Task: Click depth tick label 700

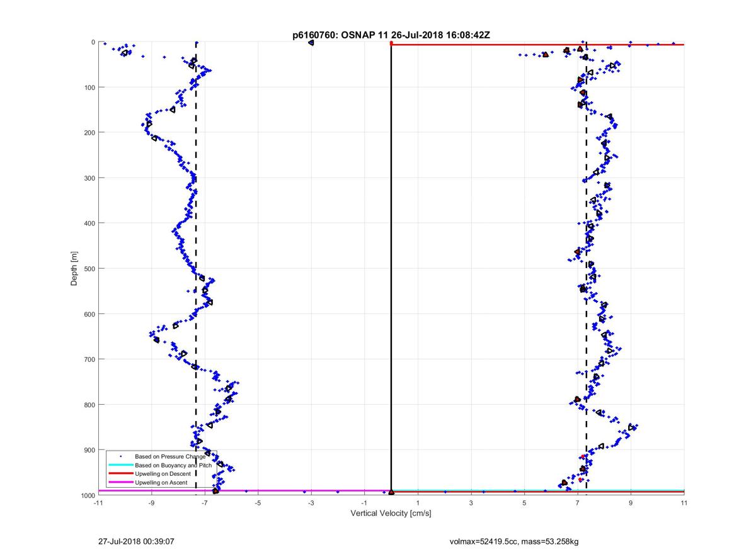Action: pos(89,359)
